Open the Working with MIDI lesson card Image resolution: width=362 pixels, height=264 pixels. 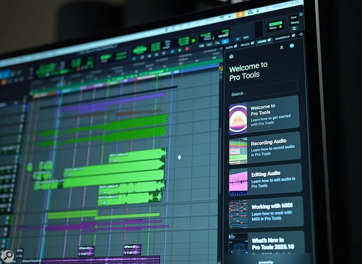pyautogui.click(x=266, y=213)
